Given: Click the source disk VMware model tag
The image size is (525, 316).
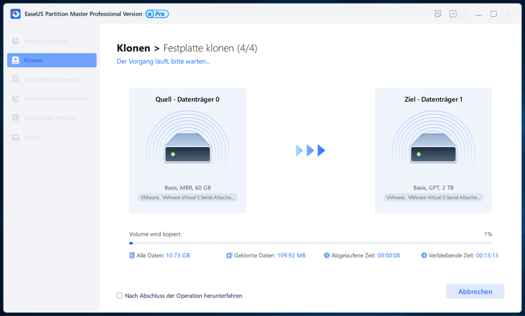Looking at the screenshot, I should [187, 197].
